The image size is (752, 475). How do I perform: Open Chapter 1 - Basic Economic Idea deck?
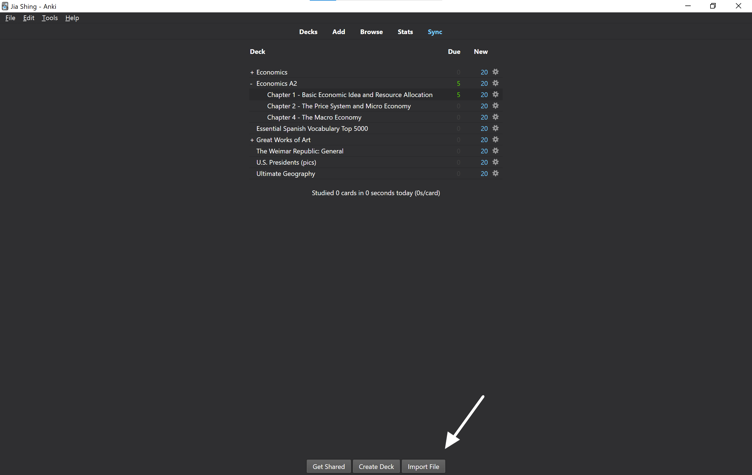coord(350,95)
